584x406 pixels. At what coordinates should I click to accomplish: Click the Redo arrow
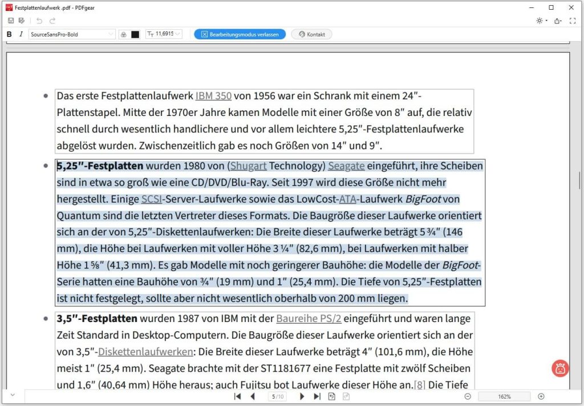click(52, 20)
